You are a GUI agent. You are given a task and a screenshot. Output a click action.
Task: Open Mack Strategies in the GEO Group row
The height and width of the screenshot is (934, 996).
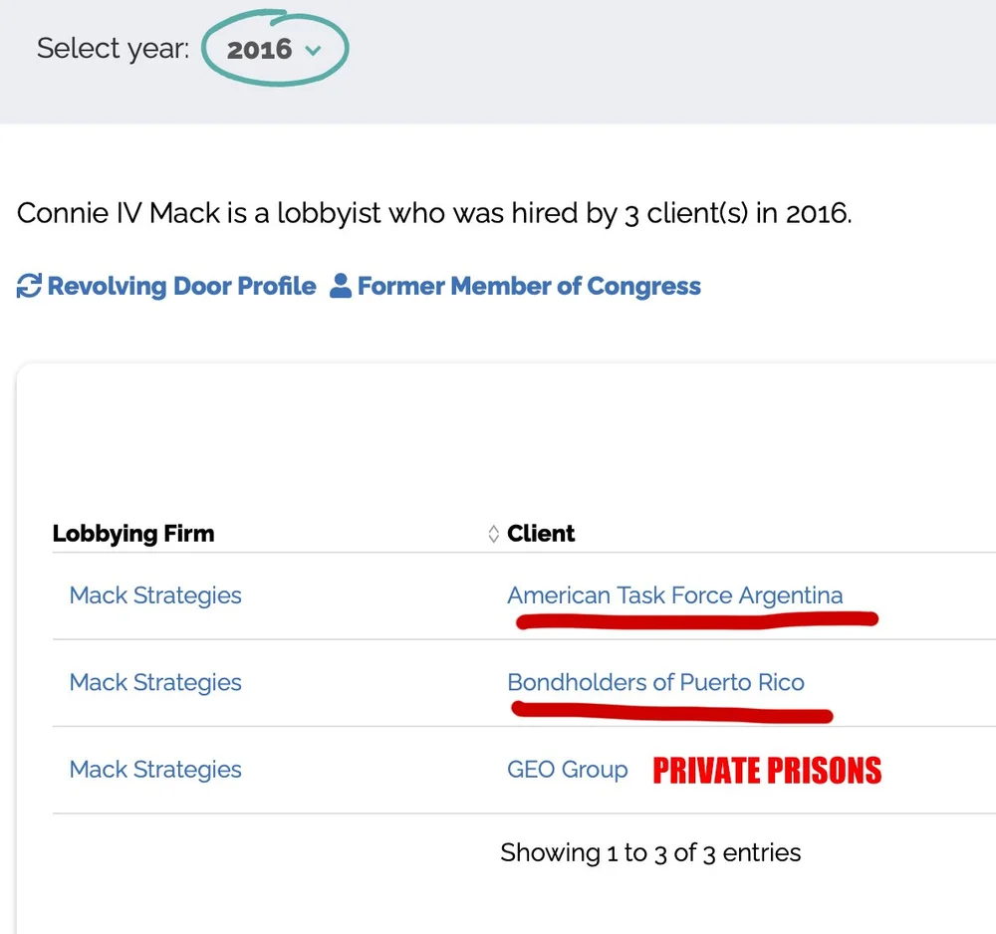[155, 770]
